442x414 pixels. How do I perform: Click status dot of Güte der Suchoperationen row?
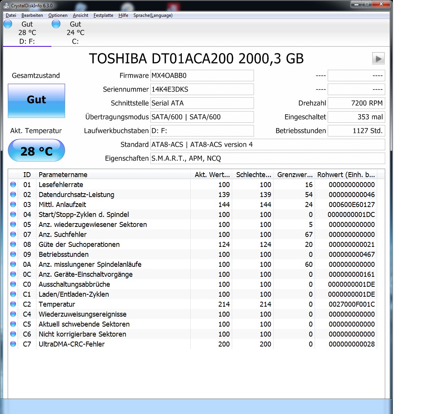point(13,244)
